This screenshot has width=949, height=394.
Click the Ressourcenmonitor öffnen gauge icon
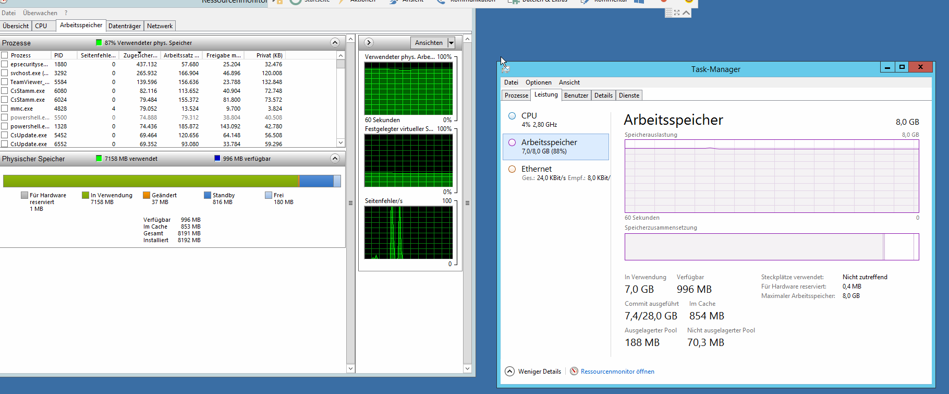(x=574, y=371)
